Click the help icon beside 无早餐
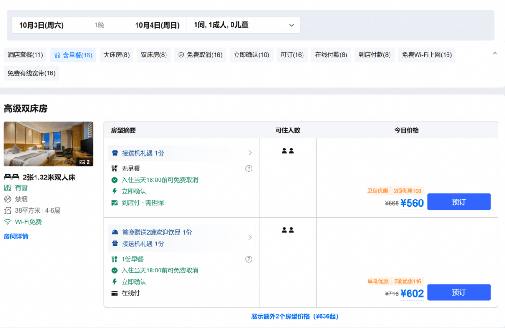This screenshot has width=505, height=328. [249, 169]
